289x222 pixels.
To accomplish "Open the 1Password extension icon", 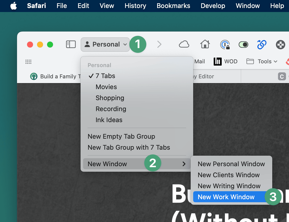I will (x=225, y=45).
